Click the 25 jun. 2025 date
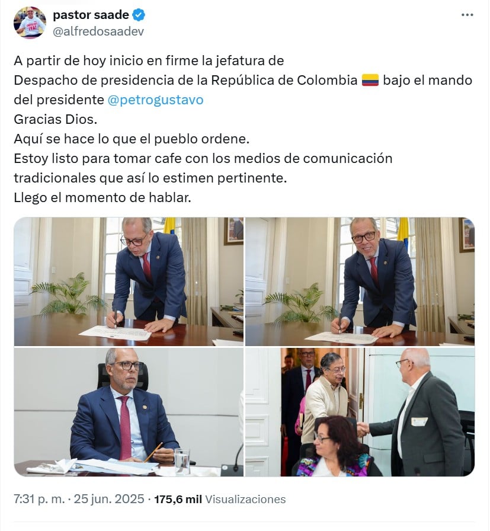This screenshot has width=490, height=531. pyautogui.click(x=109, y=499)
